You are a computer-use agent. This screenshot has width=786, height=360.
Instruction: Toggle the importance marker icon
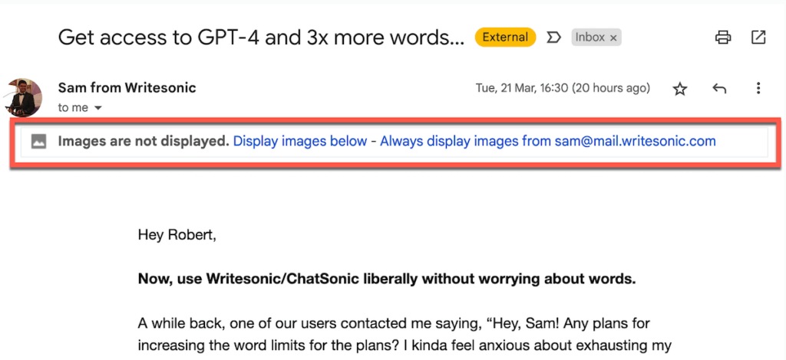click(553, 38)
